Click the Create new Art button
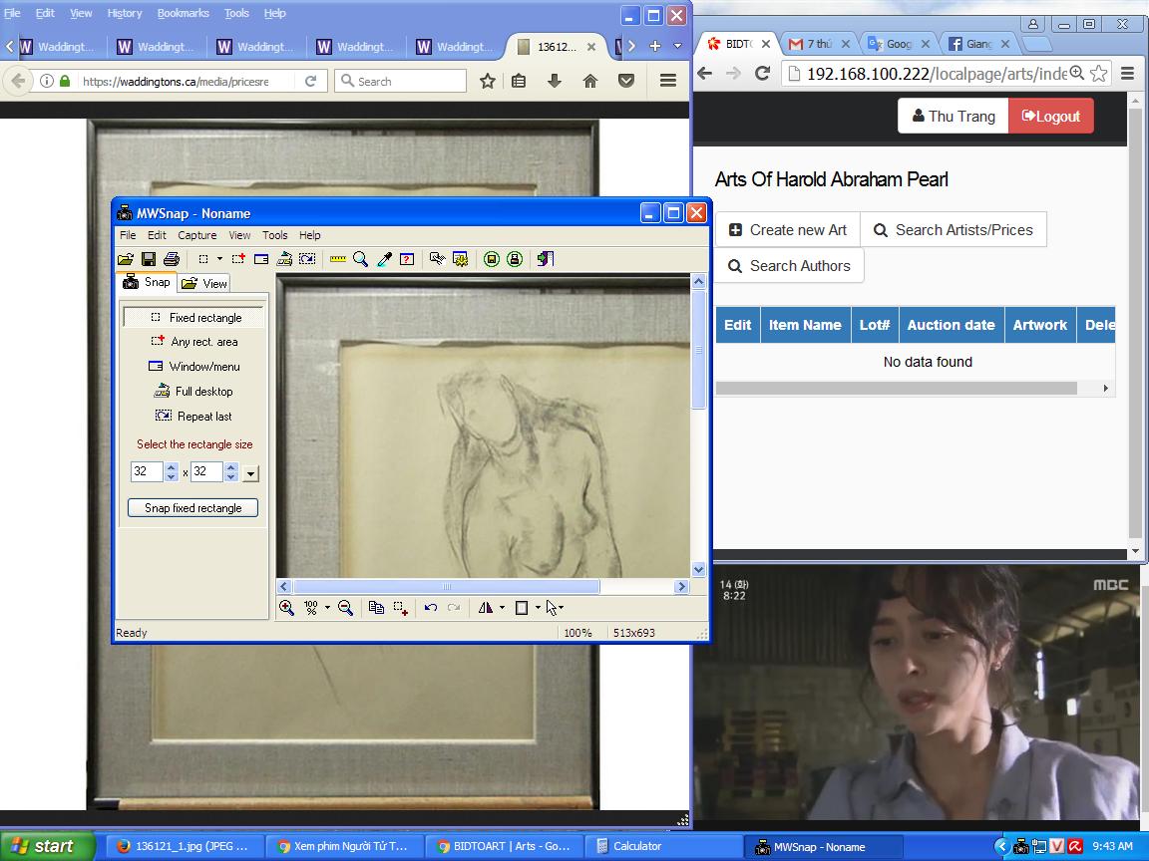The height and width of the screenshot is (861, 1149). click(788, 230)
